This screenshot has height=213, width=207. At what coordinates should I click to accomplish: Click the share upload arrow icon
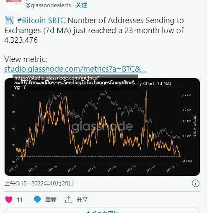pos(69,200)
